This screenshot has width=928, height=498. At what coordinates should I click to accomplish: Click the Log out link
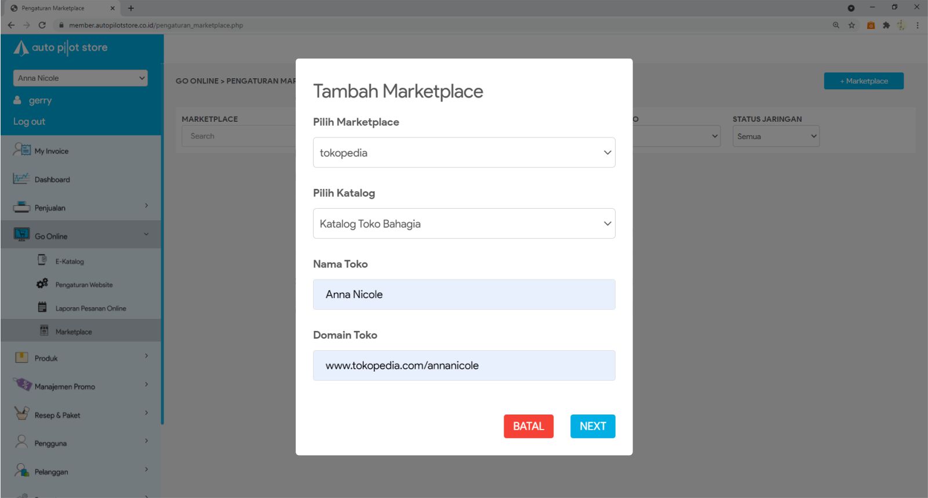[x=29, y=122]
